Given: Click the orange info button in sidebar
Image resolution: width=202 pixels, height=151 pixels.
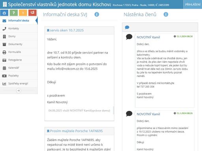Looking at the screenshot, I should (23, 13).
